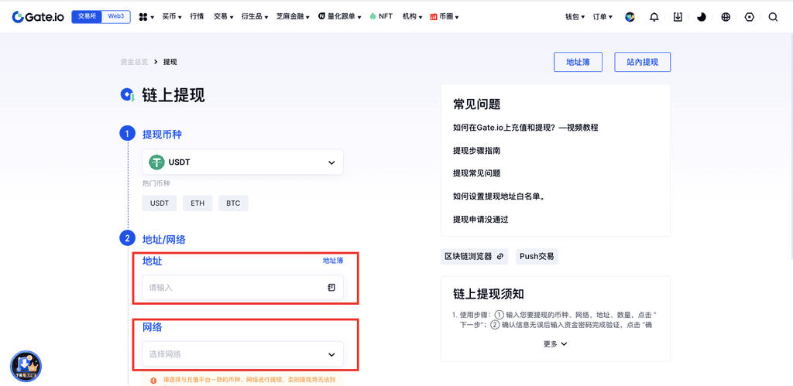
Task: Click the Gate.io logo
Action: tap(39, 16)
